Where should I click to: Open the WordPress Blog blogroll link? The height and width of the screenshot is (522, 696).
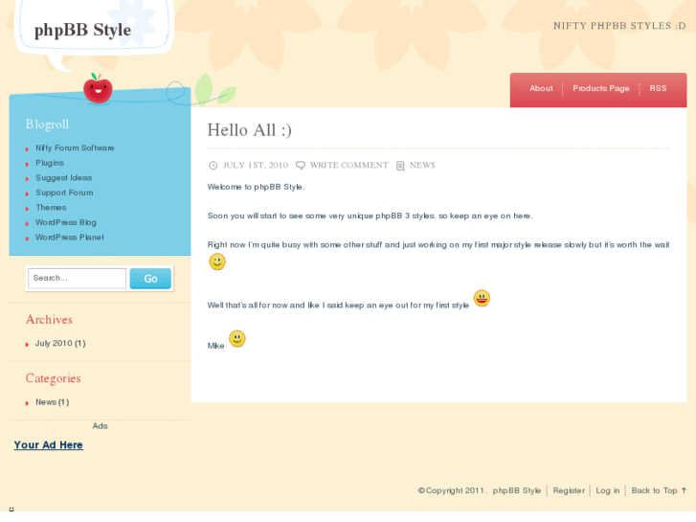[66, 222]
